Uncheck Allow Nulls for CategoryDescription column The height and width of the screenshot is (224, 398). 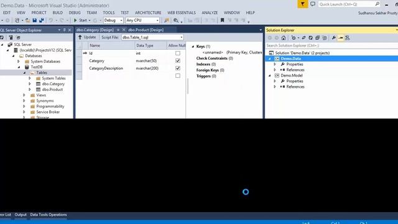[x=178, y=68]
